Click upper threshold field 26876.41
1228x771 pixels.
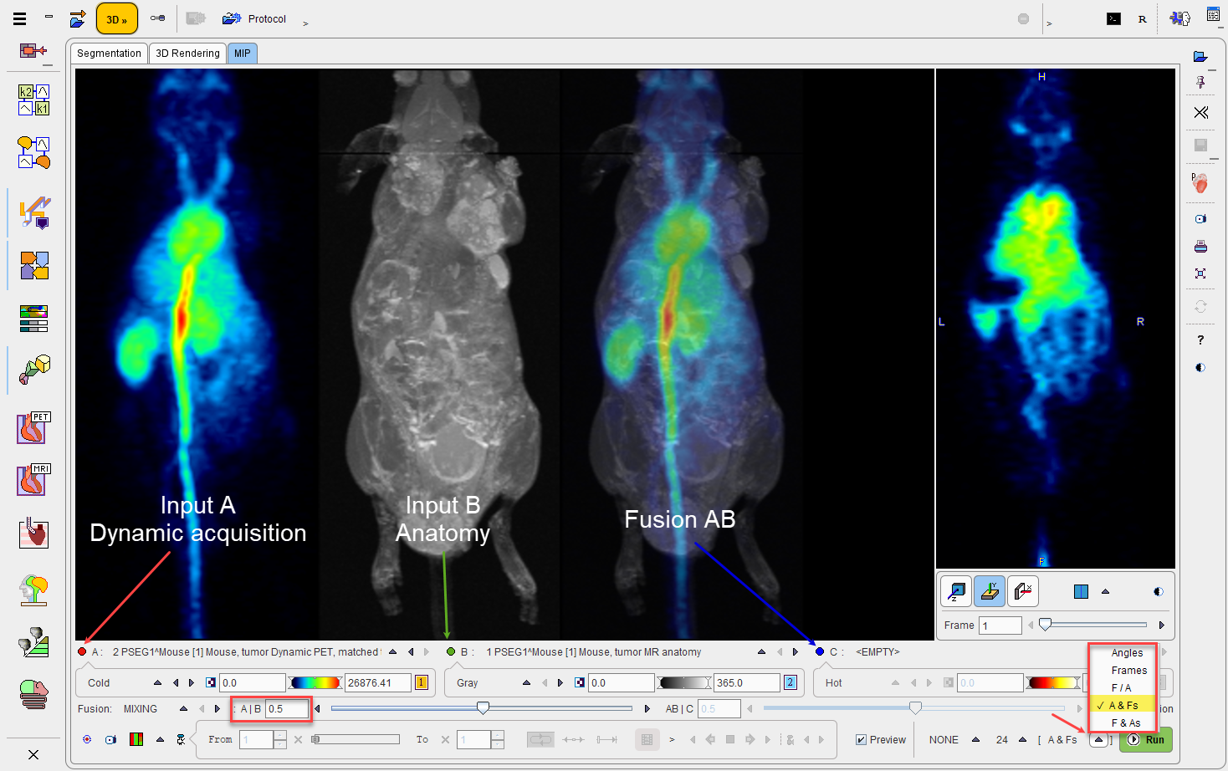(x=378, y=683)
